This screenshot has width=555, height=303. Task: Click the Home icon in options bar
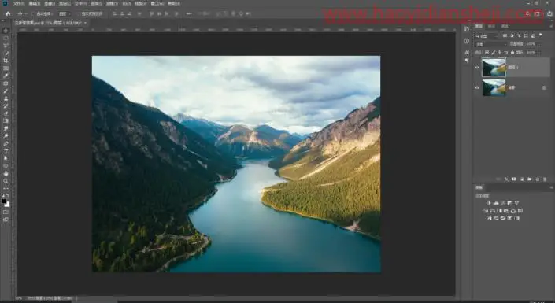[8, 13]
